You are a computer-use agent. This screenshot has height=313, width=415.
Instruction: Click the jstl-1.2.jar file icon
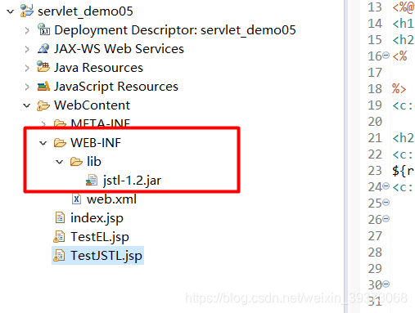click(92, 181)
